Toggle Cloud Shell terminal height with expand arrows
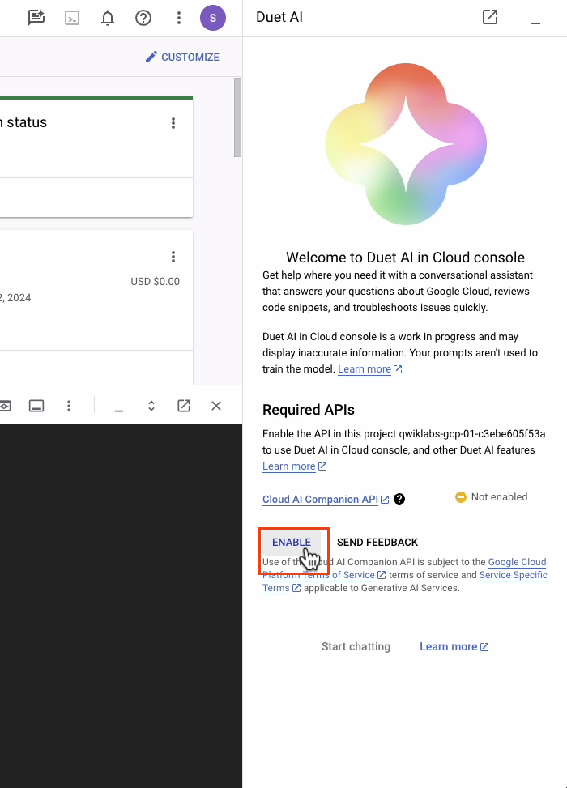 click(x=151, y=406)
